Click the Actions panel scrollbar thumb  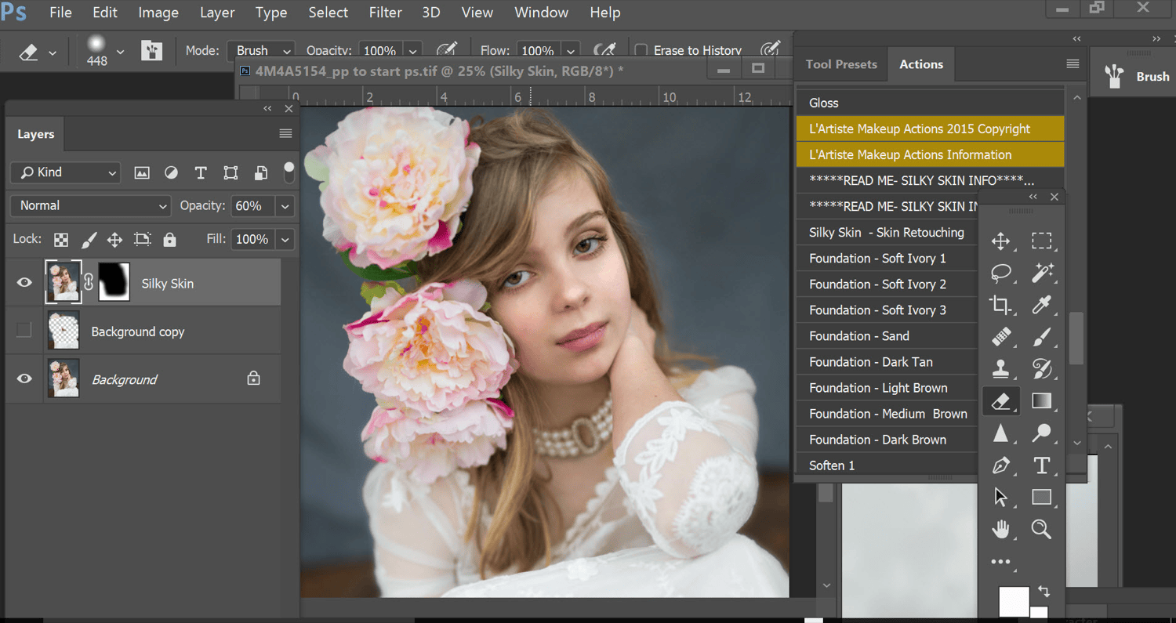pos(1076,338)
